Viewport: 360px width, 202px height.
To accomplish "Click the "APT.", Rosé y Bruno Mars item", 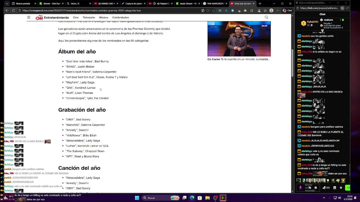I will [82, 157].
